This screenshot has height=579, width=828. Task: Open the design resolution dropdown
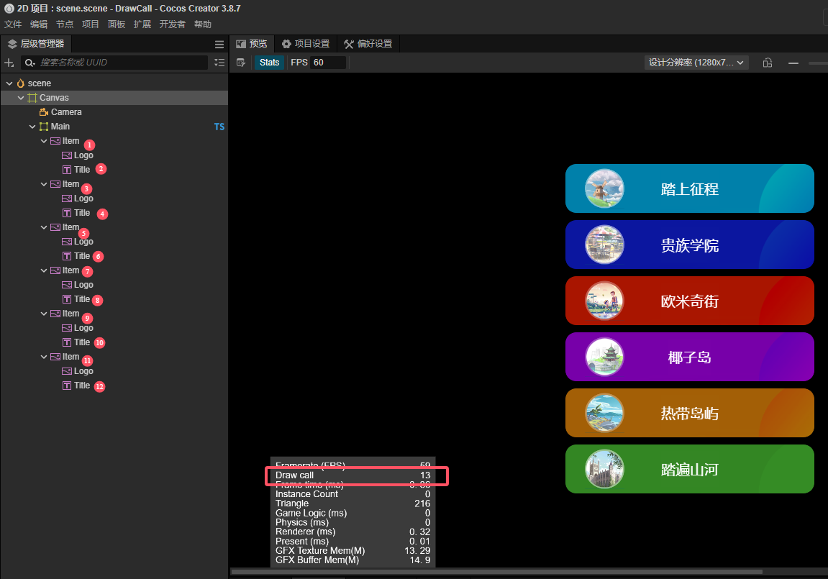pos(696,63)
